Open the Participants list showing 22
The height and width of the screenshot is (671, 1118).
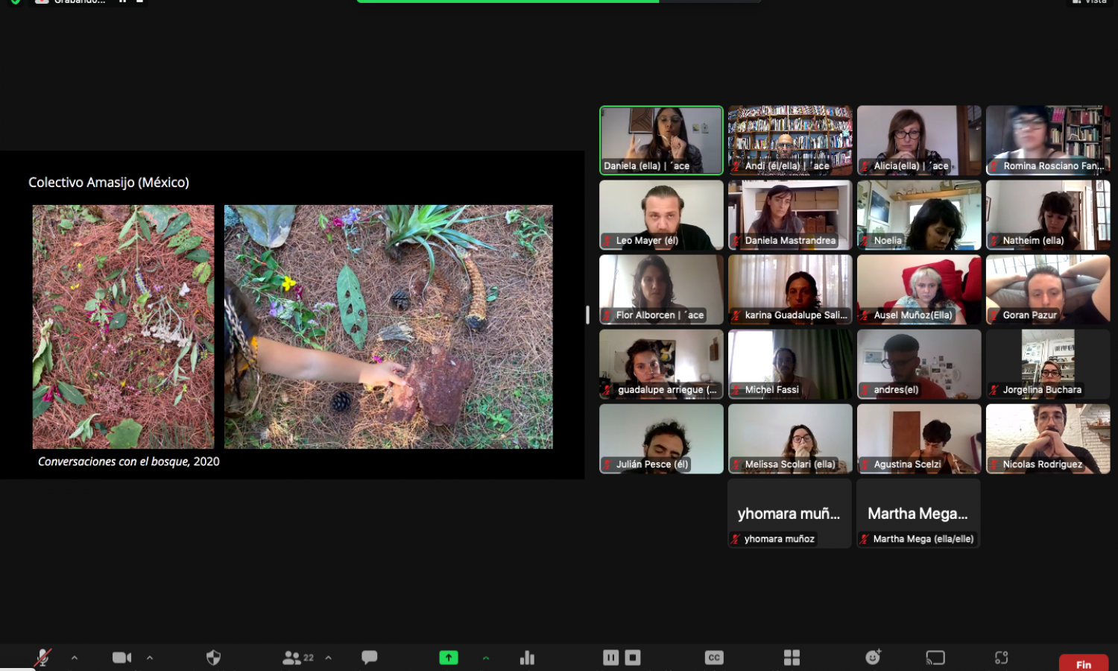298,658
